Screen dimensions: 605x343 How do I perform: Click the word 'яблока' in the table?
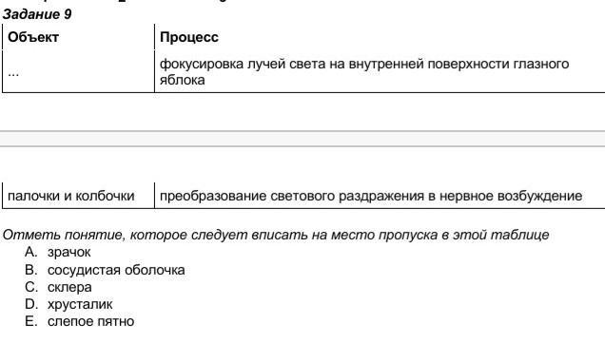182,80
